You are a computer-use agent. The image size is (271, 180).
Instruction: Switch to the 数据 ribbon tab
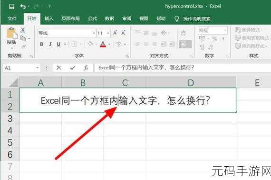[109, 18]
